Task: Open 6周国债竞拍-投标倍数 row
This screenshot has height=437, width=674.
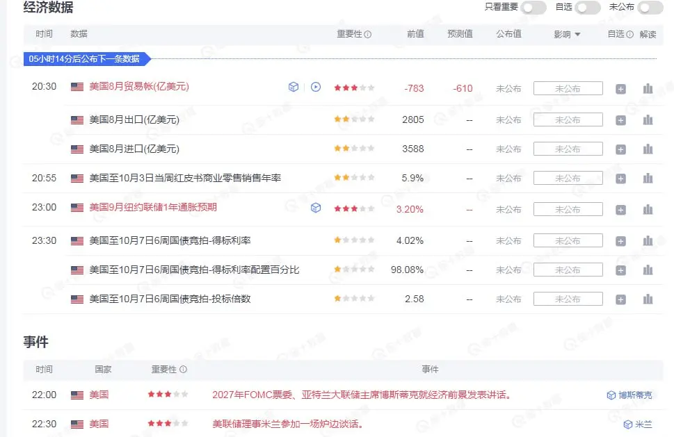Action: coord(170,299)
